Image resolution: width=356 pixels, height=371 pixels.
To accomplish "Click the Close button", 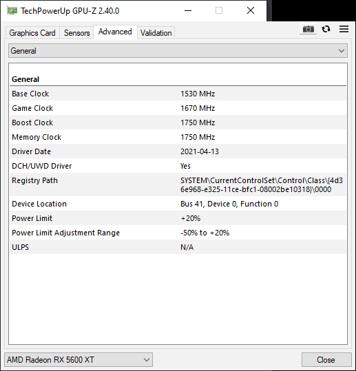I will pos(326,359).
